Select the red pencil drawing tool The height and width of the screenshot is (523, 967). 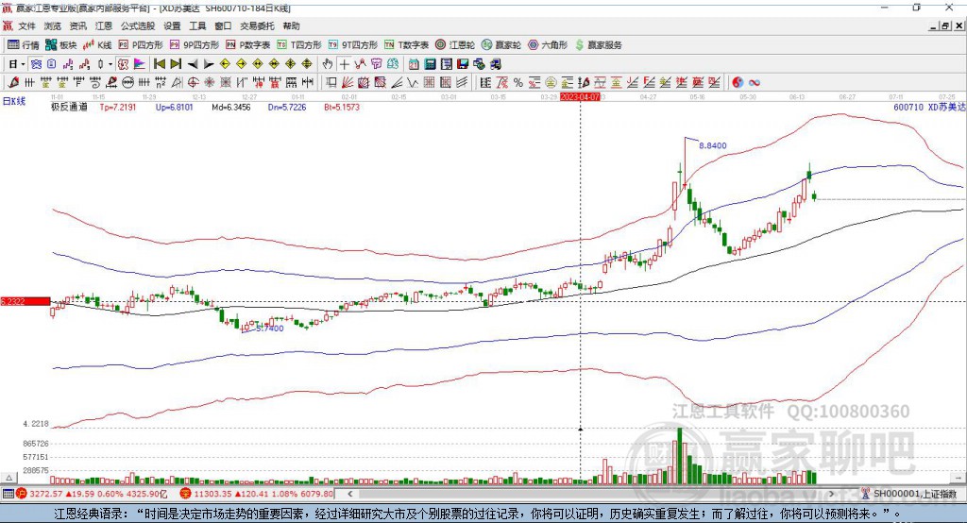(13, 82)
